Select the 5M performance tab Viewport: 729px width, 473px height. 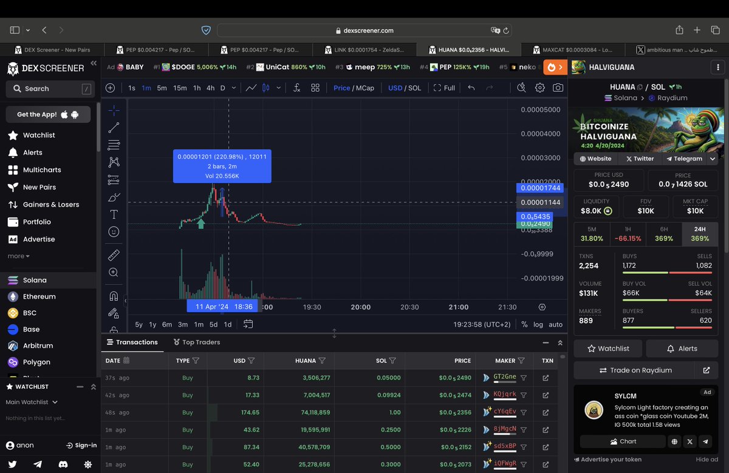(x=592, y=234)
